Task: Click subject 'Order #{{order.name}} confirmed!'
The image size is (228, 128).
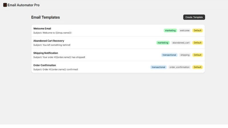Action: click(56, 69)
